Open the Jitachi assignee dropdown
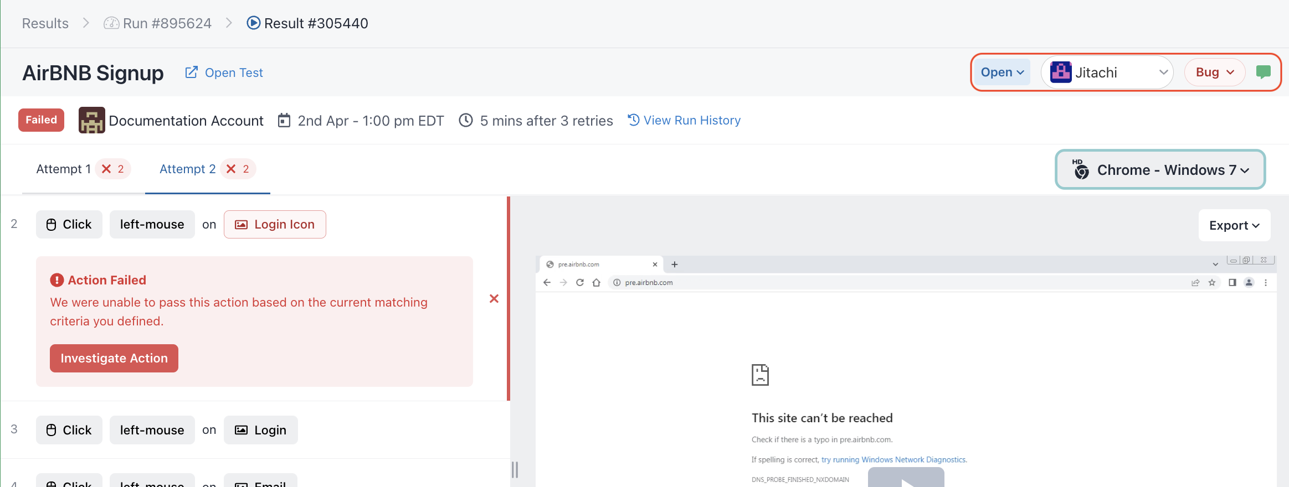Screen dimensions: 1289x487 (1107, 72)
